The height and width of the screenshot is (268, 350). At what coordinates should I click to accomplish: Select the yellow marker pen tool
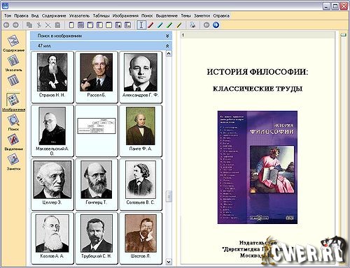(179, 25)
